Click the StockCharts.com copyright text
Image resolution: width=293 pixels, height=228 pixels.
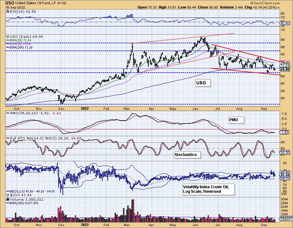pyautogui.click(x=265, y=3)
